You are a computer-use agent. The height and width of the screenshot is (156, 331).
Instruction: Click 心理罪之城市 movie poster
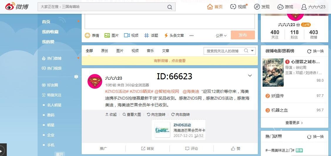coord(273,72)
